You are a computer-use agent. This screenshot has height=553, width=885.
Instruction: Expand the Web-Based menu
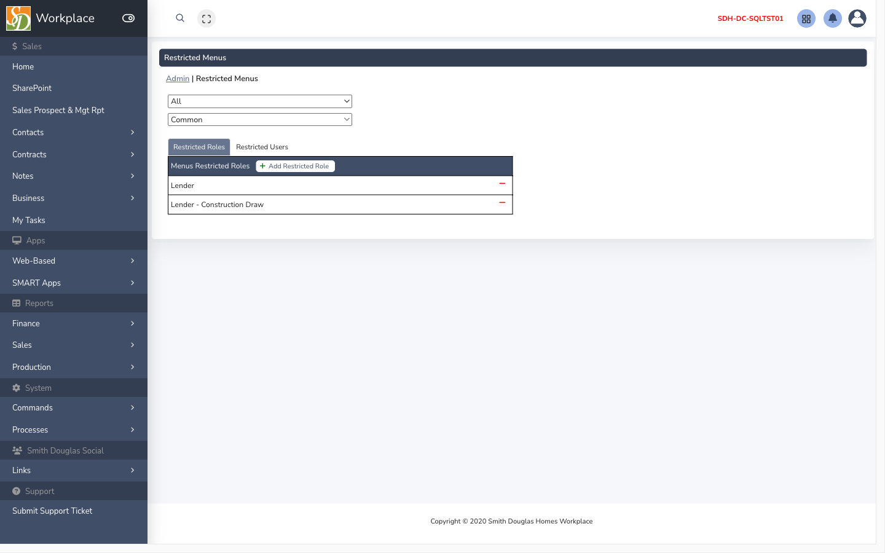point(74,261)
